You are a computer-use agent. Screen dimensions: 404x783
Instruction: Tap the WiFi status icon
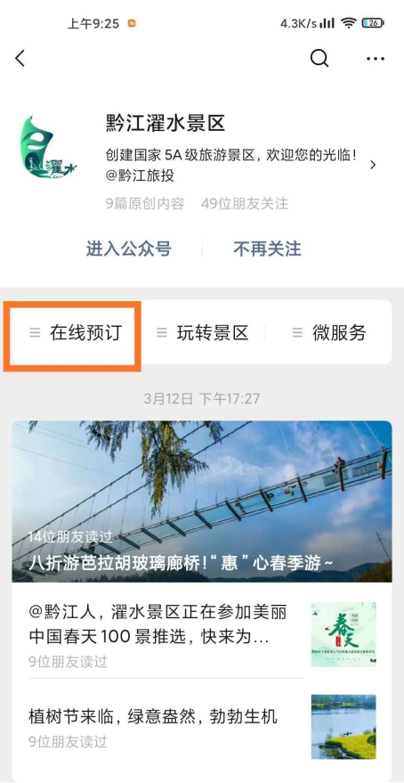(x=349, y=23)
